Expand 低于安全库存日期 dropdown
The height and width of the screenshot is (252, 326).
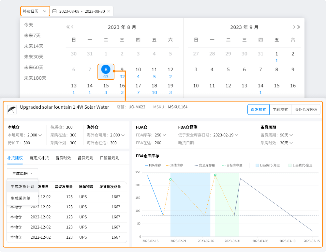[x=236, y=135]
